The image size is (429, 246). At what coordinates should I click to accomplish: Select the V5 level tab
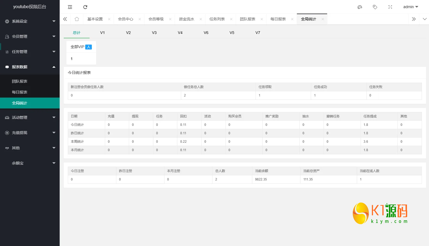coord(232,33)
